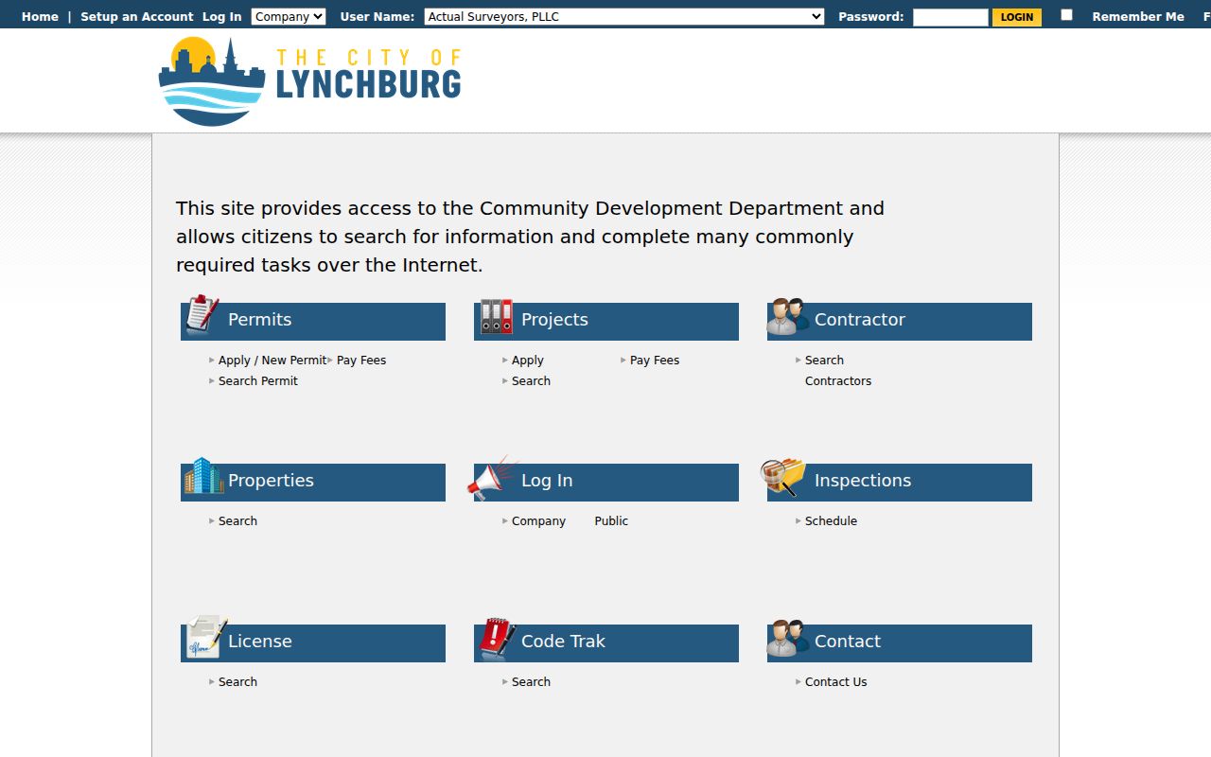Click the Log In megaphone icon
This screenshot has width=1211, height=757.
(x=493, y=478)
